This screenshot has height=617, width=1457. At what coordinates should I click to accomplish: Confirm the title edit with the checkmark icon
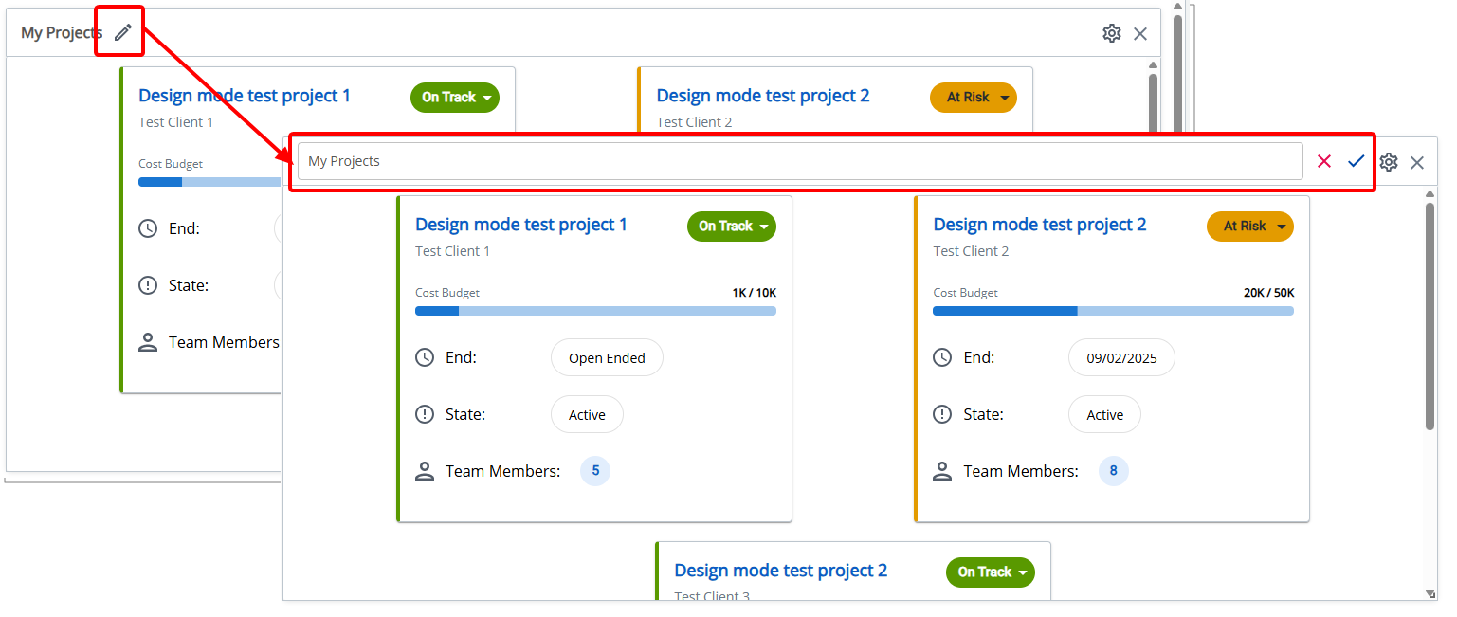(1356, 161)
